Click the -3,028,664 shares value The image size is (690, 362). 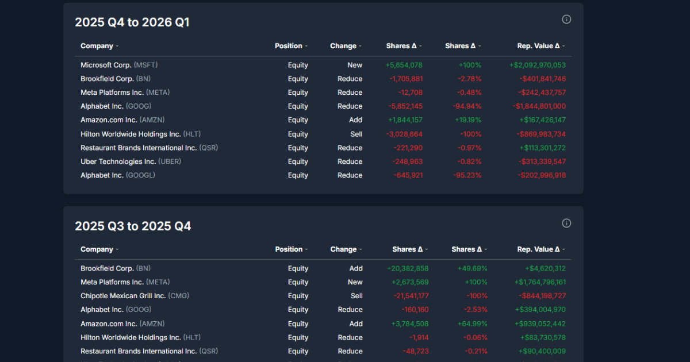click(x=405, y=134)
